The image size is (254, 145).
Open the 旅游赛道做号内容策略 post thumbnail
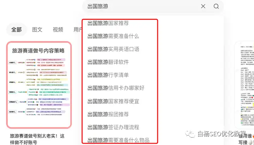[39, 85]
